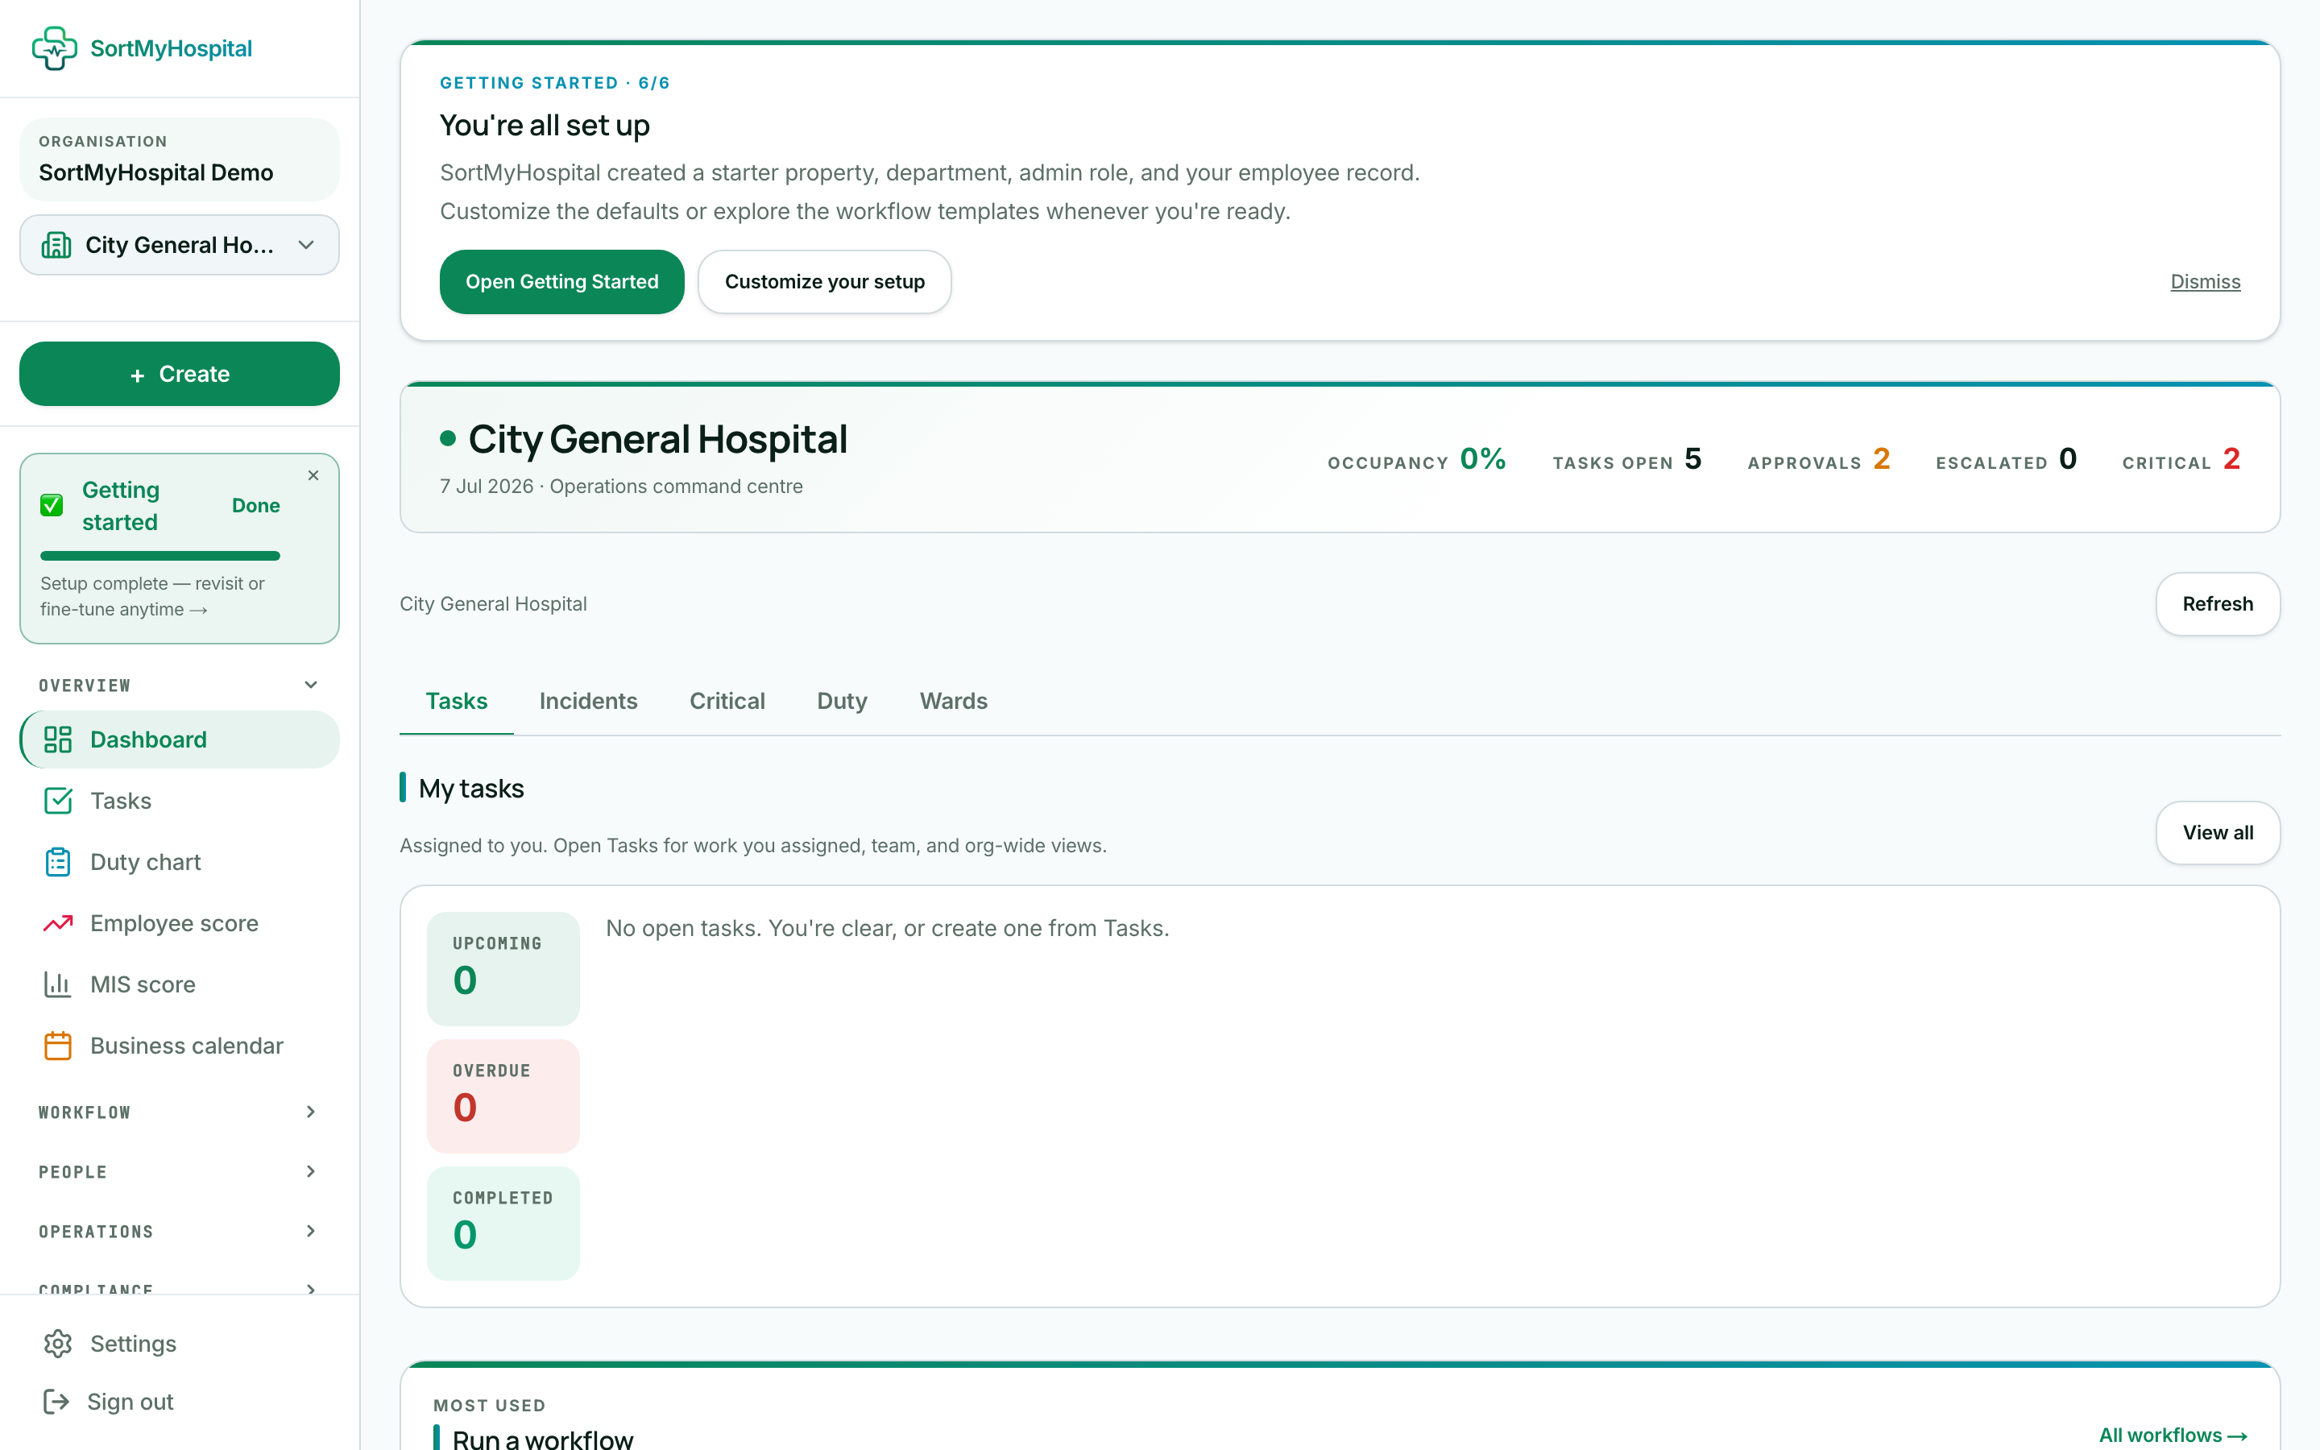Open Duty chart from sidebar
The height and width of the screenshot is (1450, 2320).
(x=180, y=862)
